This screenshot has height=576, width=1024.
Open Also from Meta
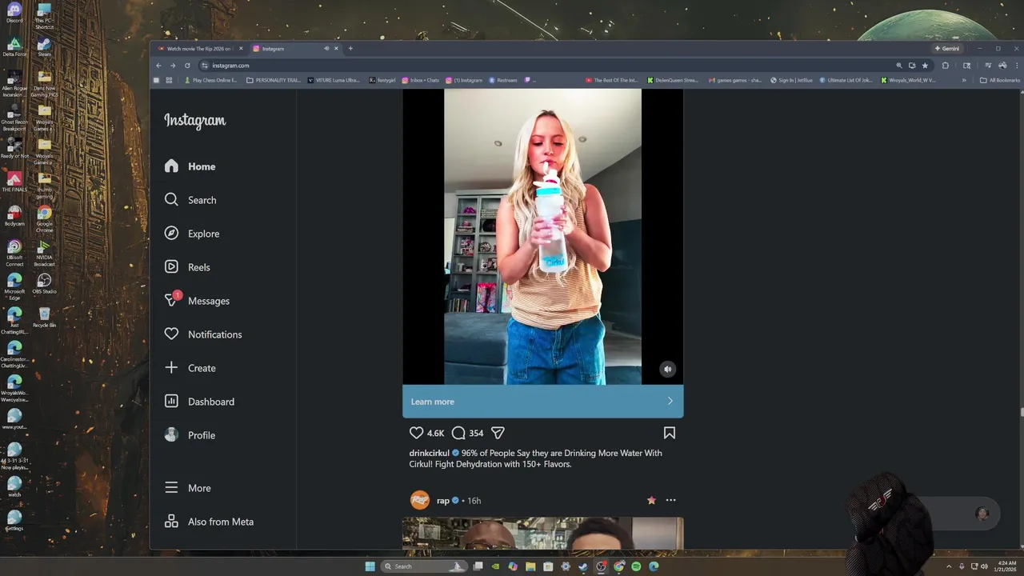[x=209, y=522]
